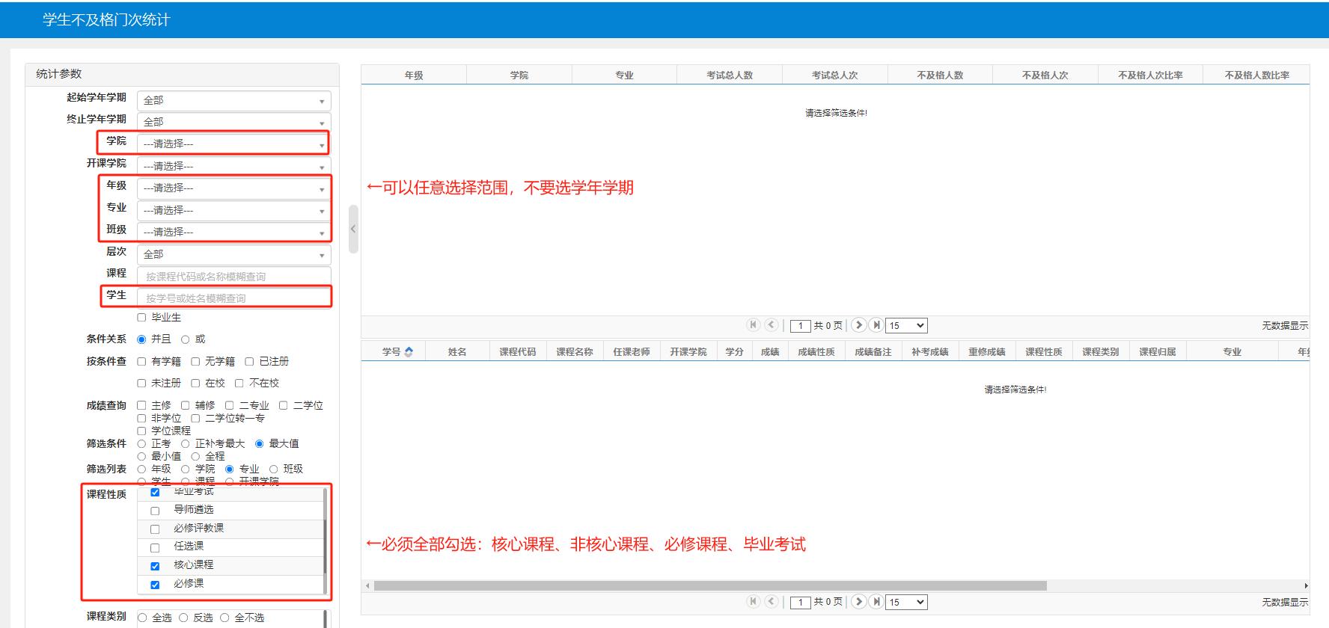
Task: Select the 或 condition relation radio button
Action: (x=186, y=339)
